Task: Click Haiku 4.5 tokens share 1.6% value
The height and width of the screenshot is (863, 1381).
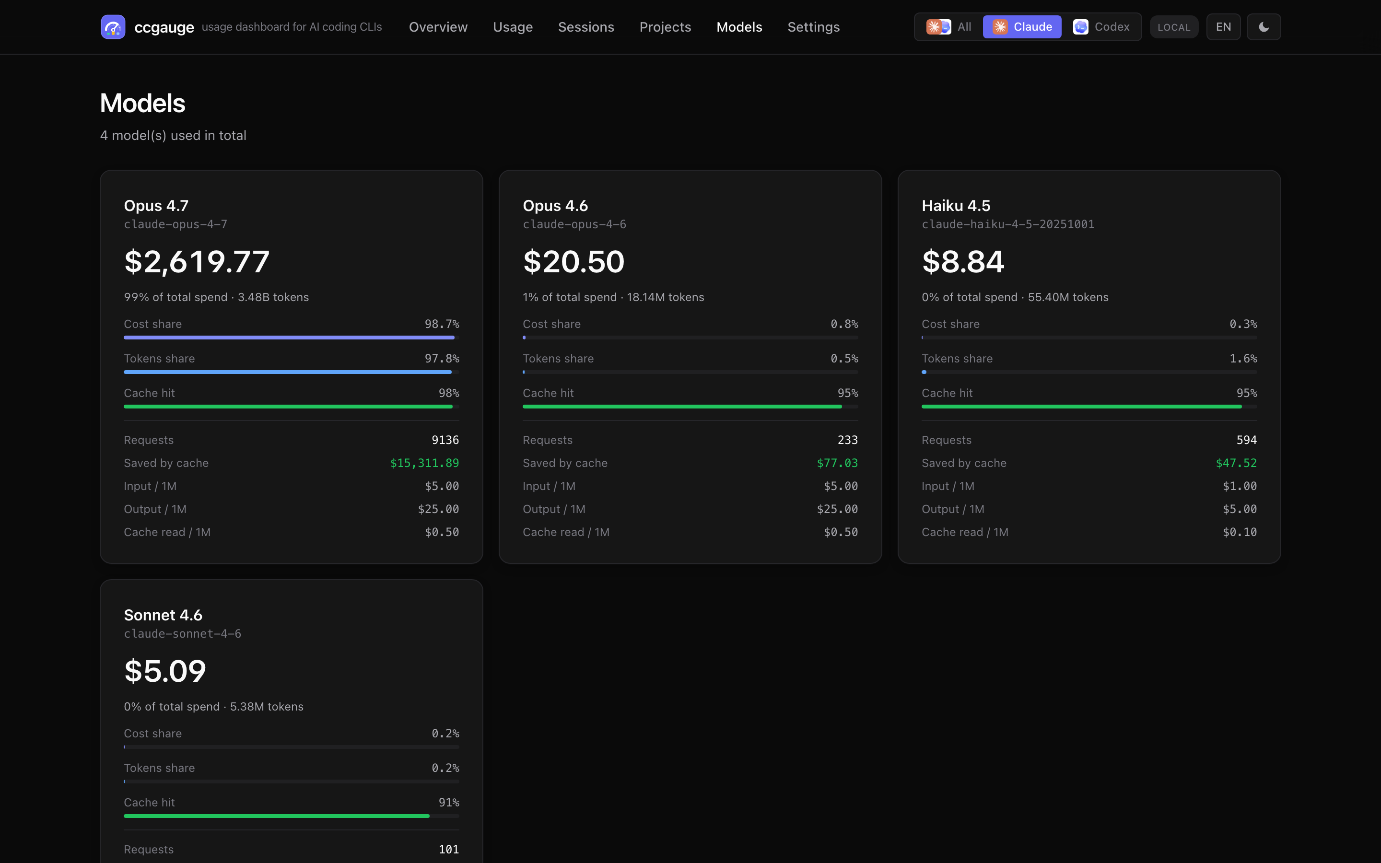Action: [1243, 359]
